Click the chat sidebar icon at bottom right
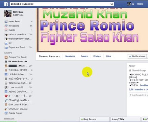This screenshot has height=122, width=148. [145, 119]
